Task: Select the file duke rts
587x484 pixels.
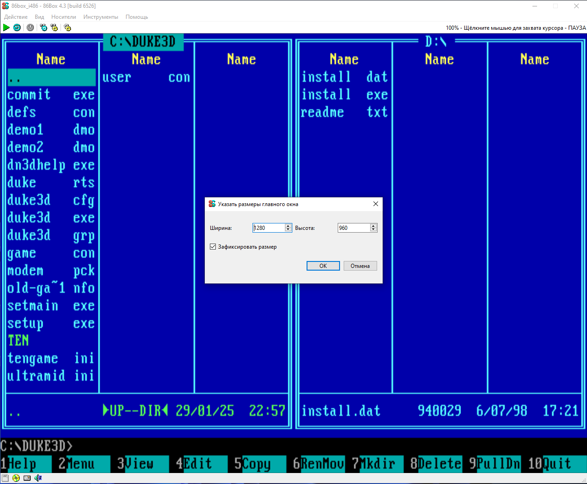Action: click(x=51, y=182)
